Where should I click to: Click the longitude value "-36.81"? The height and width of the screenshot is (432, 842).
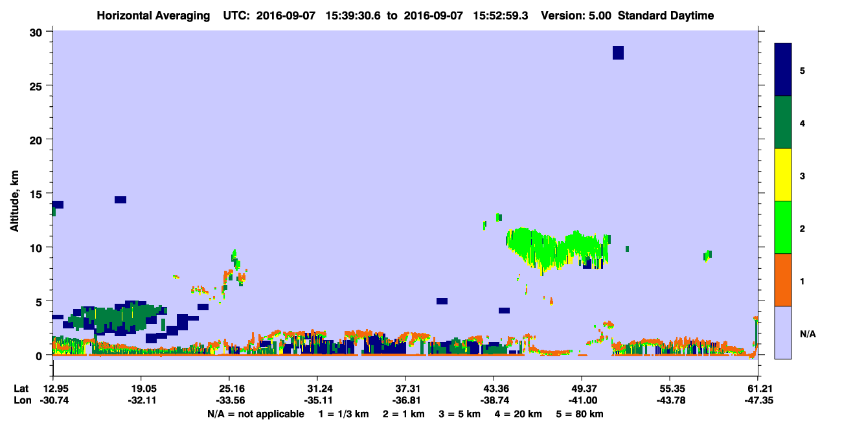[x=405, y=400]
